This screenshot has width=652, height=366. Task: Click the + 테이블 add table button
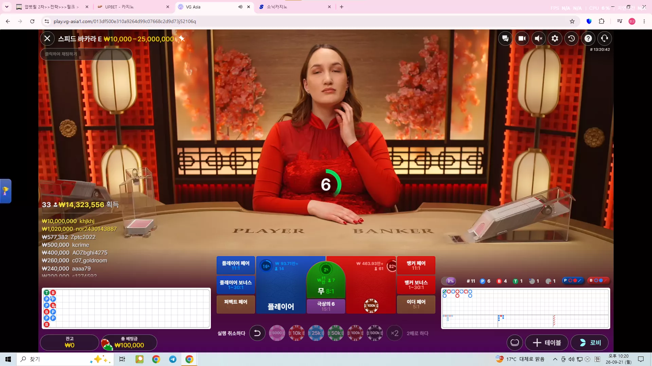tap(547, 343)
